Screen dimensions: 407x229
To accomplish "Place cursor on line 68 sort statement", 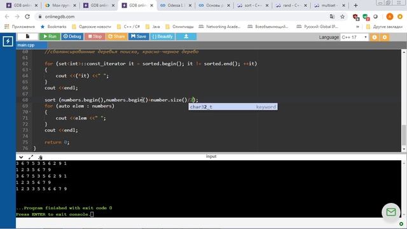I will pyautogui.click(x=121, y=100).
